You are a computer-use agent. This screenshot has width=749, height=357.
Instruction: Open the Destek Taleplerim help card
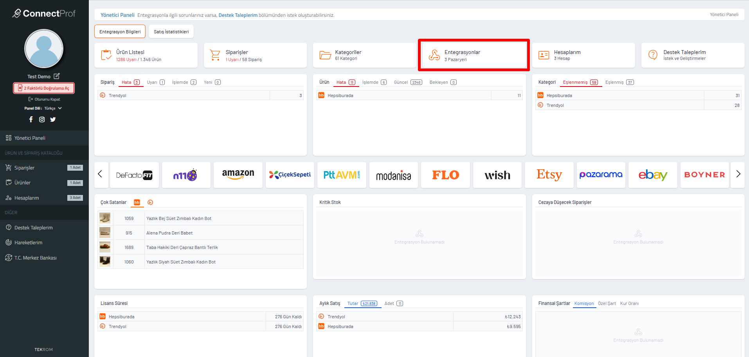click(693, 55)
